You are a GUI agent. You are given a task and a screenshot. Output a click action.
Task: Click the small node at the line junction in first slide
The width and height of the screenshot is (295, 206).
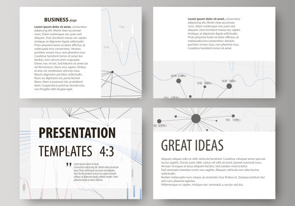tap(112, 73)
